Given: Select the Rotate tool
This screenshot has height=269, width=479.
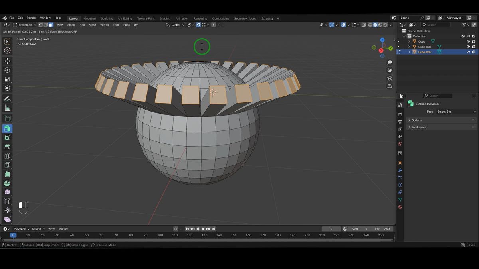Looking at the screenshot, I should pyautogui.click(x=7, y=70).
